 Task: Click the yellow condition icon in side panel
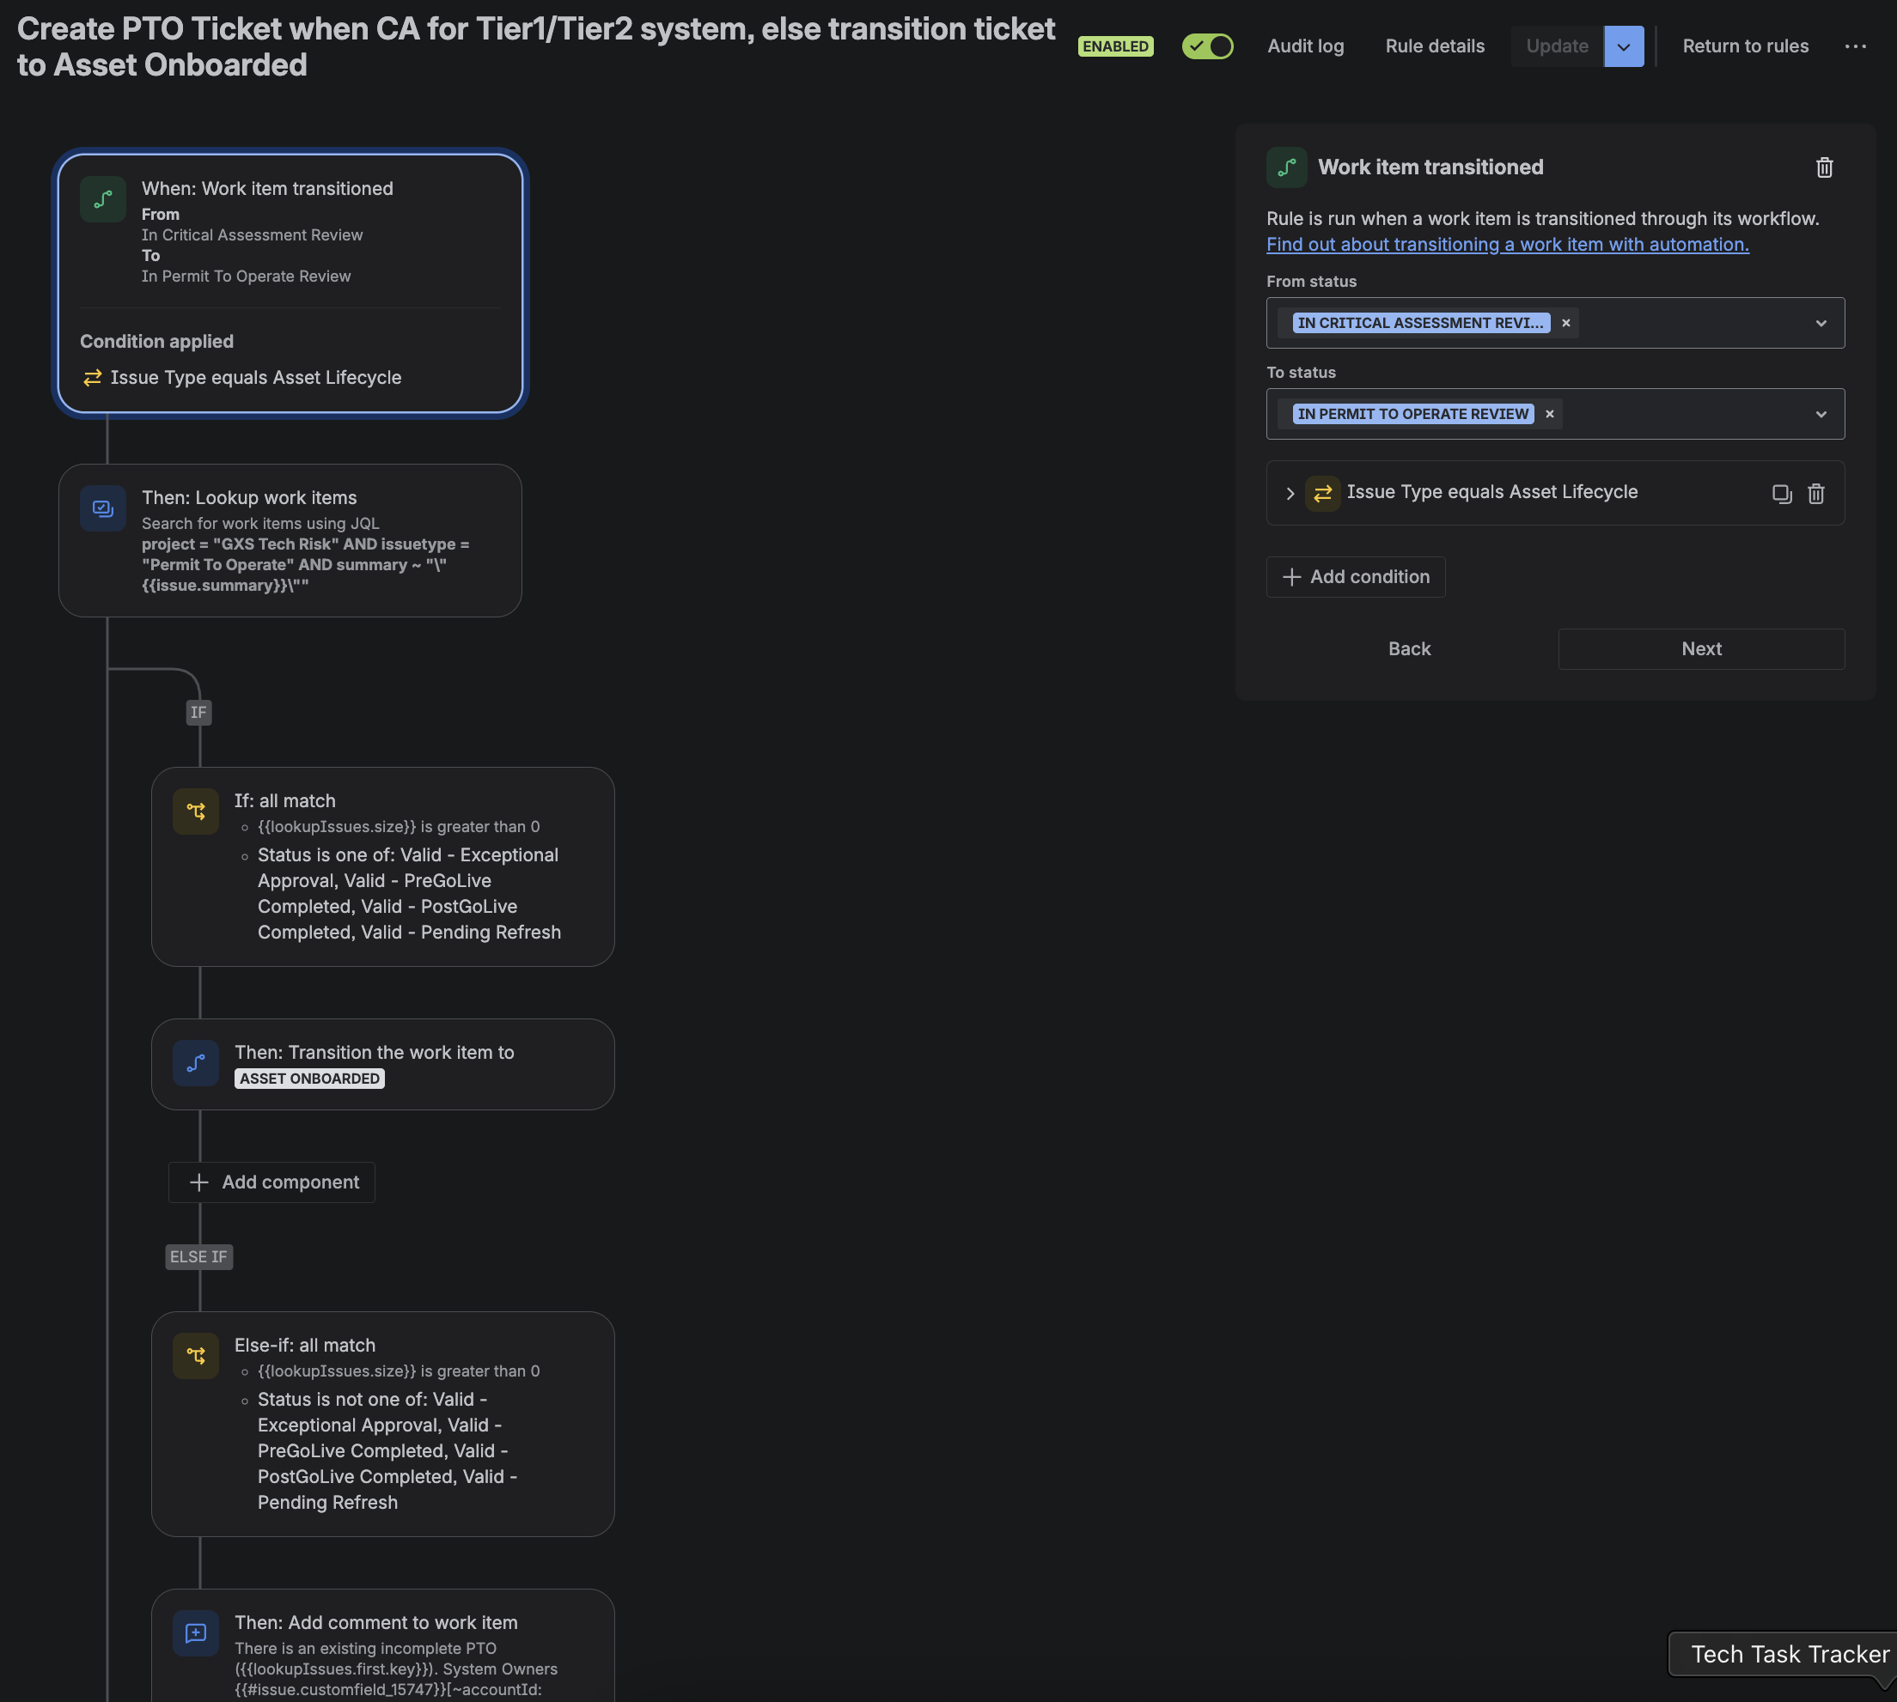click(1323, 493)
